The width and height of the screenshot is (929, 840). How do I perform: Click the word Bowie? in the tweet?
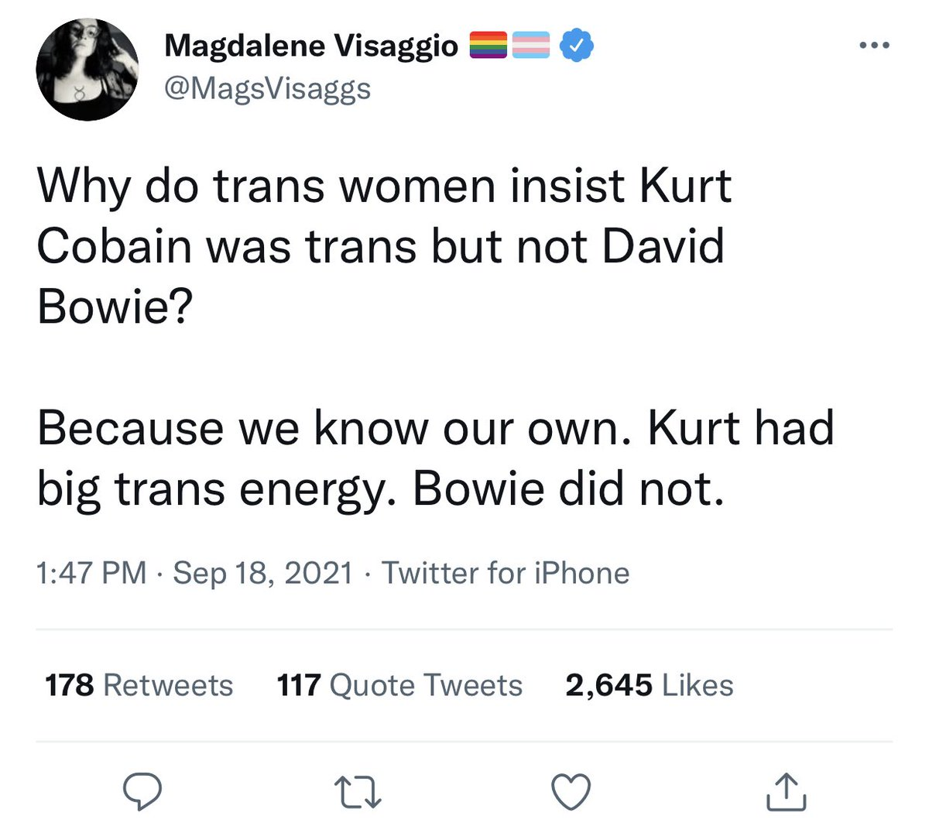coord(114,308)
